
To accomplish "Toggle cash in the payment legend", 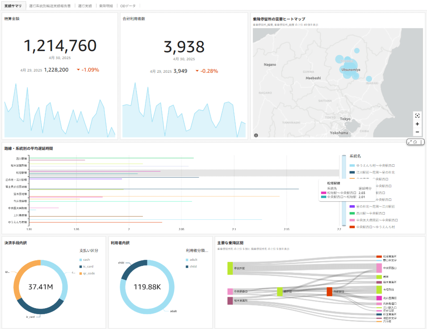I will (x=86, y=260).
